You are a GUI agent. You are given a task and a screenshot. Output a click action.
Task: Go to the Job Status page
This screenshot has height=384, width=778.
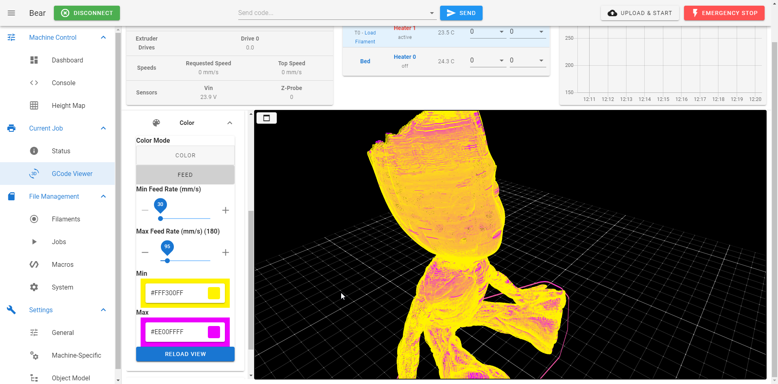pyautogui.click(x=58, y=151)
